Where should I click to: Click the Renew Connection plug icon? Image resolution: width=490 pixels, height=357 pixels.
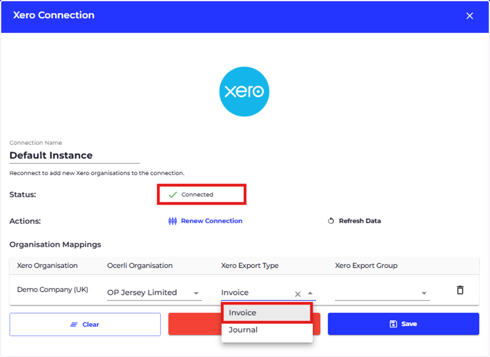[173, 221]
